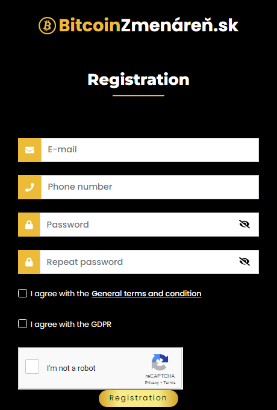277x410 pixels.
Task: Check the General terms and condition agreement box
Action: [22, 293]
